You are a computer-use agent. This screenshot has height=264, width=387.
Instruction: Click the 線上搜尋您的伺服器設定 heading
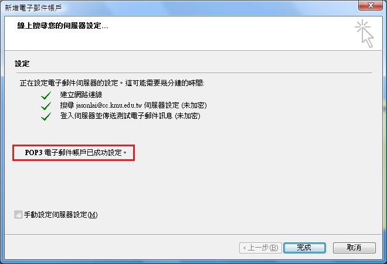click(63, 25)
